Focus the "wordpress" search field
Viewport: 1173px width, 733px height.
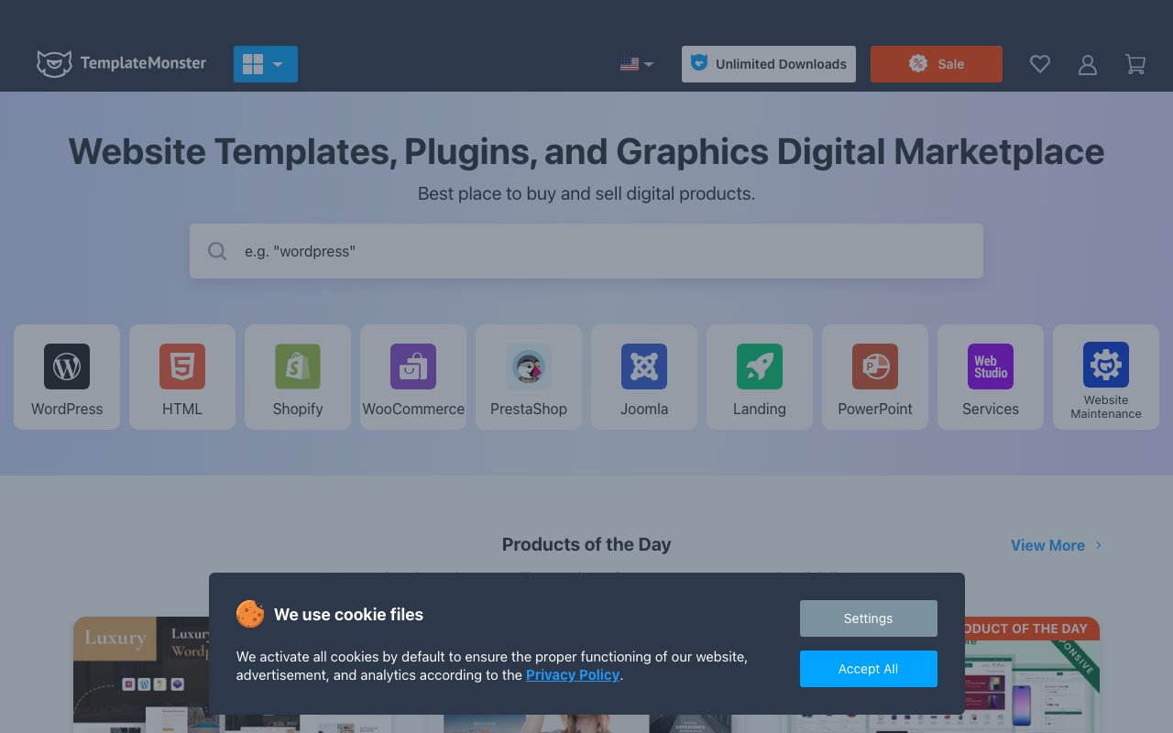(586, 251)
